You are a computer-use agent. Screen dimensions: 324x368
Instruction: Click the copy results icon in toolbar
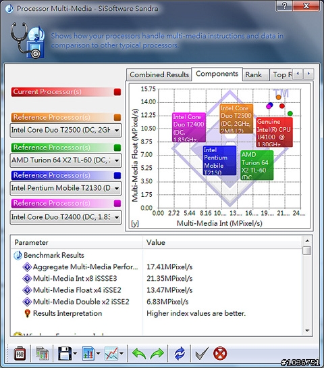click(42, 353)
